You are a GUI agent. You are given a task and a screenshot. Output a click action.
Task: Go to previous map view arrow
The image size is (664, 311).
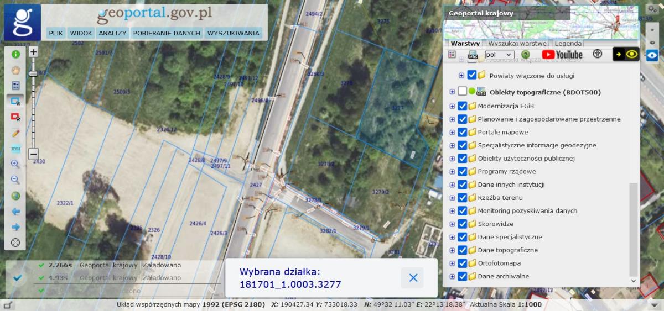coord(15,211)
